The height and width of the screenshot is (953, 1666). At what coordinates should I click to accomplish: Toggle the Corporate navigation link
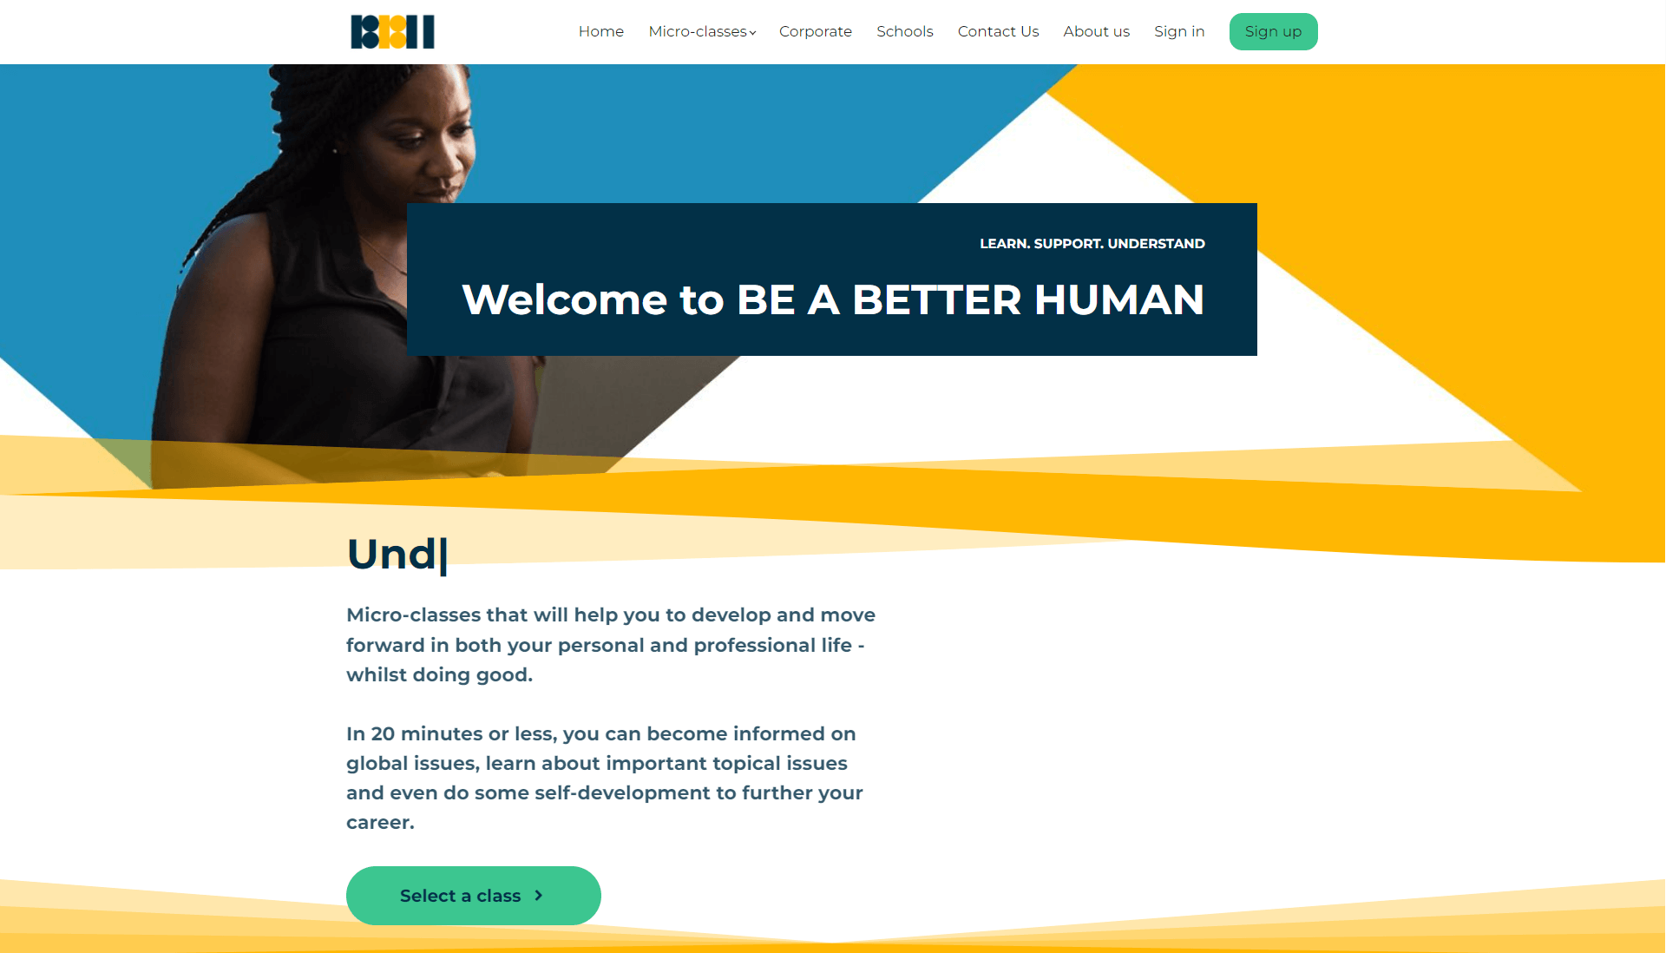pyautogui.click(x=816, y=31)
